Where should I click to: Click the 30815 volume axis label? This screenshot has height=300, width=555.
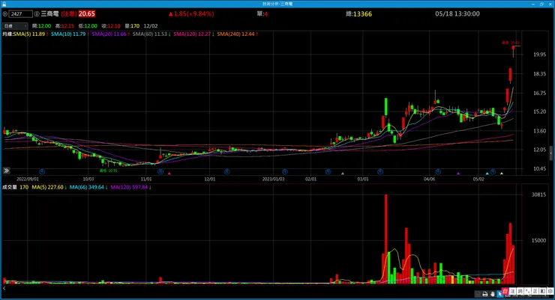[x=538, y=195]
